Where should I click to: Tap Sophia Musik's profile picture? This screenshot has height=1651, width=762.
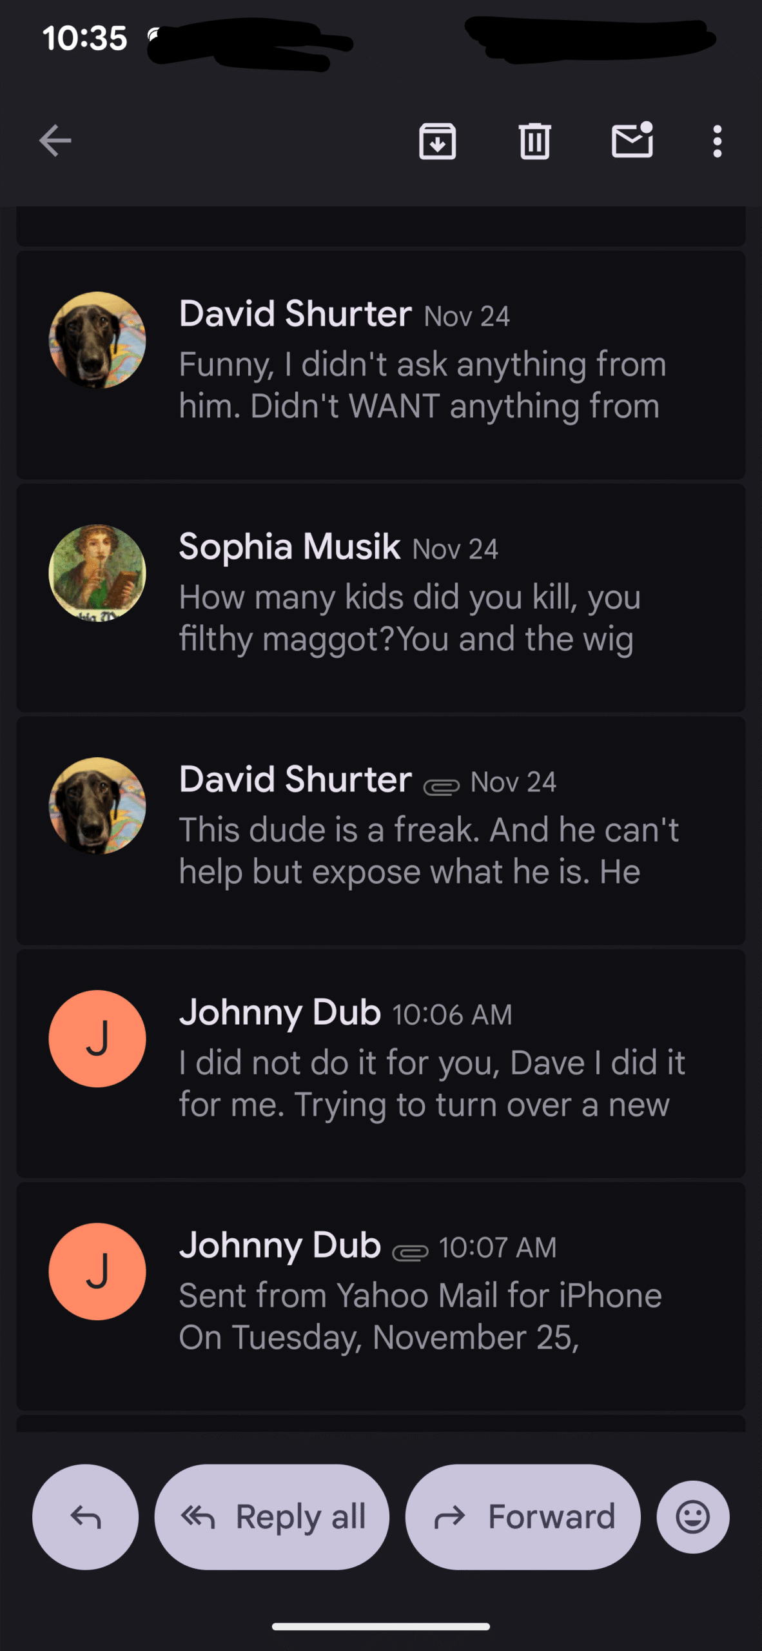point(97,573)
